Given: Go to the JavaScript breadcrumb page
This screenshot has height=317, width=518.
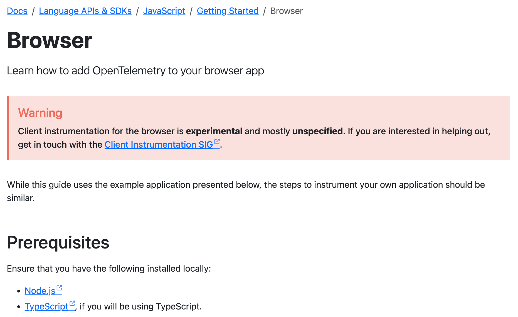Looking at the screenshot, I should (164, 11).
